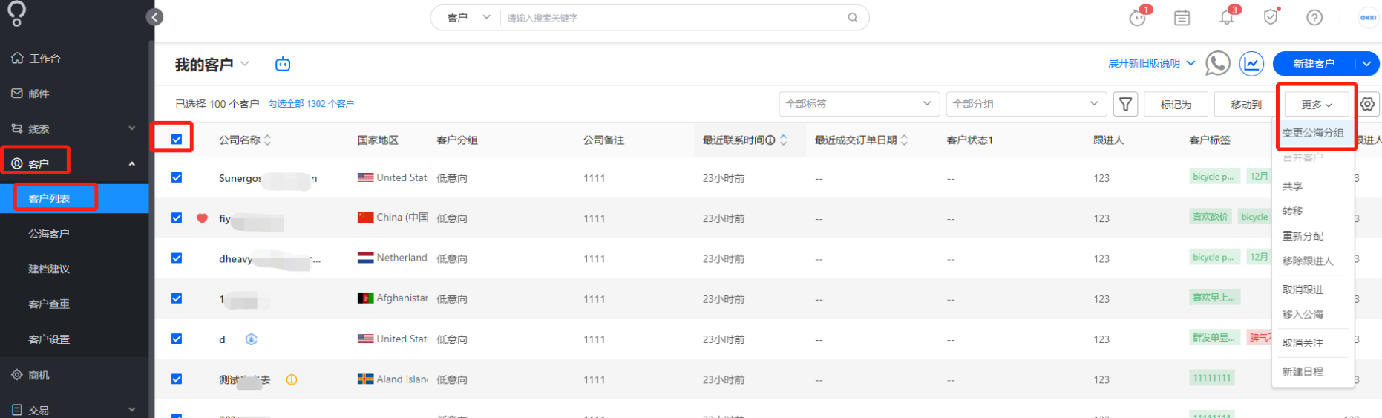Image resolution: width=1382 pixels, height=418 pixels.
Task: Click the robot icon beside 我的客户
Action: [283, 65]
